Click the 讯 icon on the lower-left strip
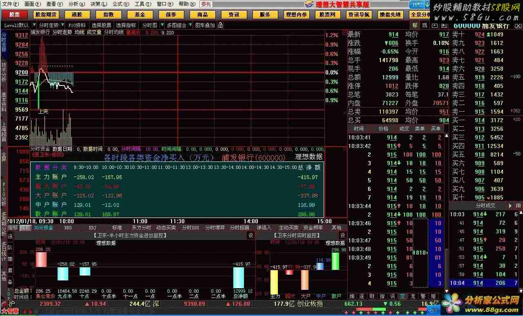523x316 pixels. pos(10,236)
